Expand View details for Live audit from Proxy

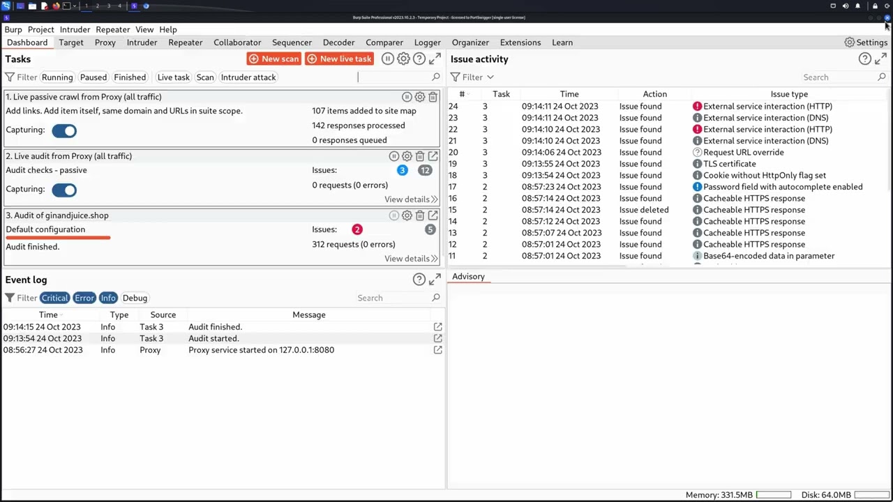click(x=411, y=199)
